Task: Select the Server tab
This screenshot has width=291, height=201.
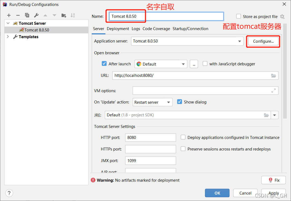Action: coord(98,29)
